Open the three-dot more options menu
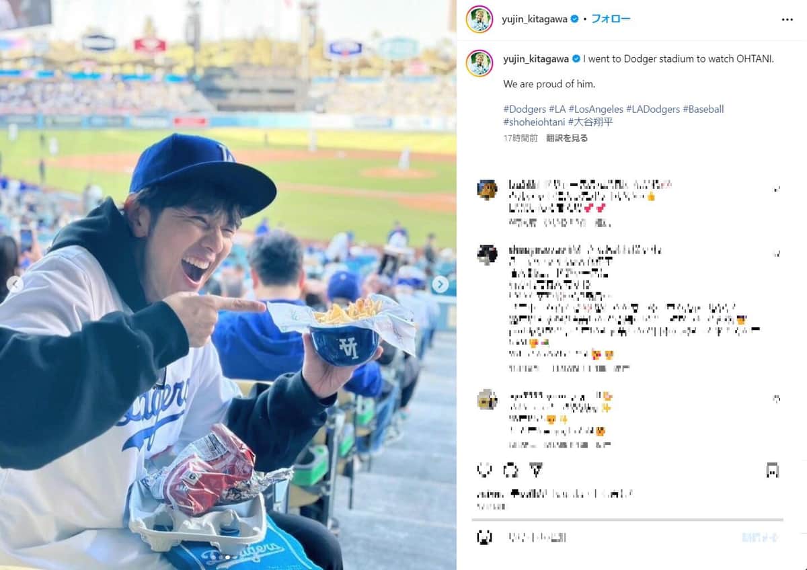The image size is (807, 570). coord(787,19)
